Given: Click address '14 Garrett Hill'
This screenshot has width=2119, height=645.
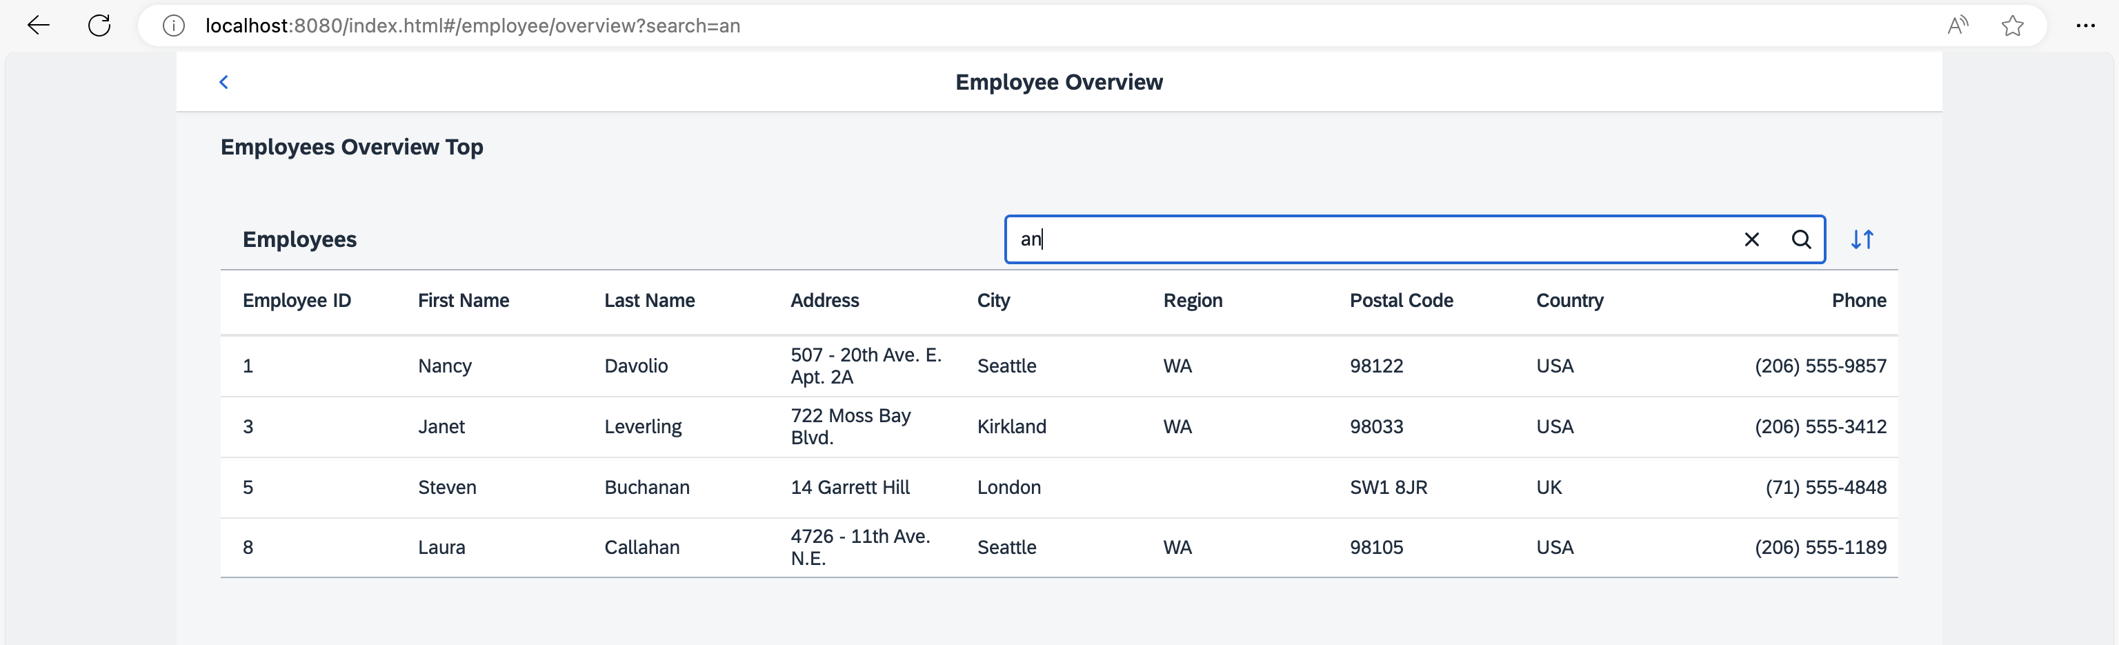Looking at the screenshot, I should click(x=850, y=487).
